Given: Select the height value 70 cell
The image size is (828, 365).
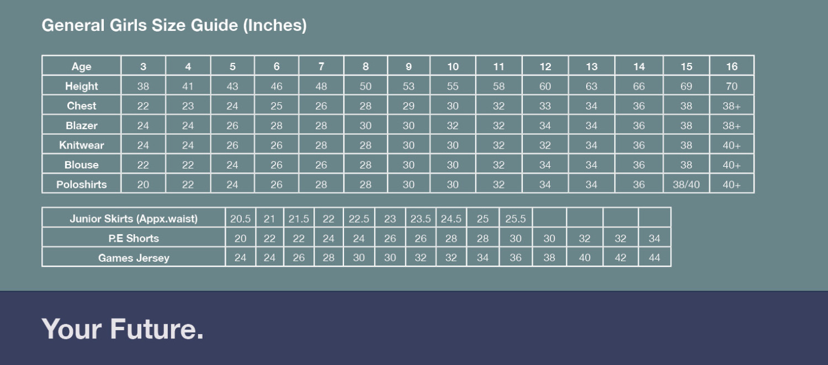Looking at the screenshot, I should click(x=731, y=86).
